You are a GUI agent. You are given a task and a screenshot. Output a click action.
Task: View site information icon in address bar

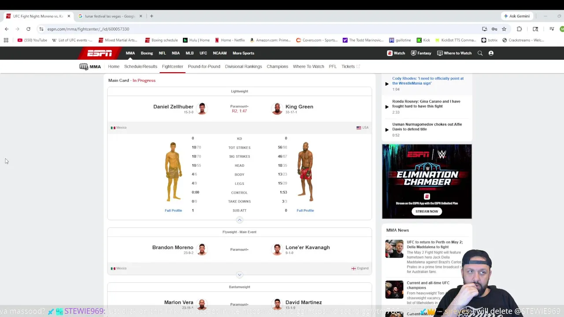(x=41, y=29)
